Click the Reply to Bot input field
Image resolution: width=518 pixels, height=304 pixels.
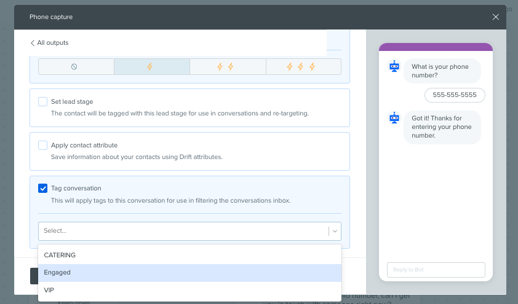click(x=436, y=270)
